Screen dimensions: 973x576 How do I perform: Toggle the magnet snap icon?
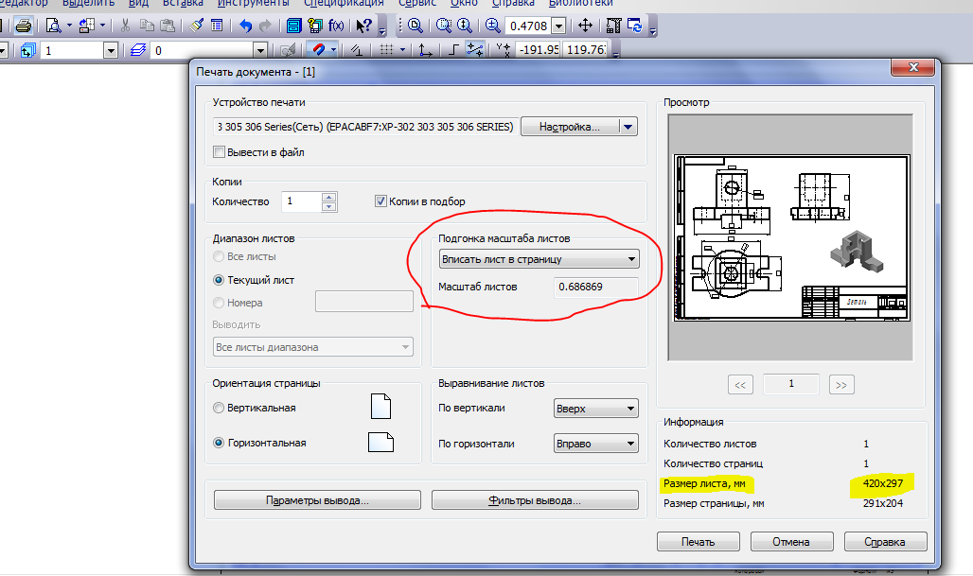318,49
